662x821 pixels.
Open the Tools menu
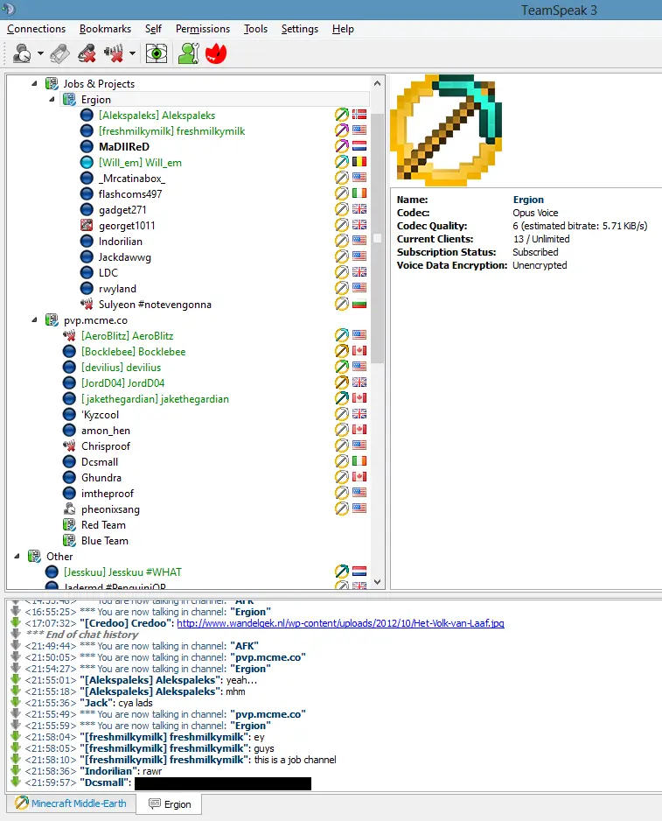[255, 29]
